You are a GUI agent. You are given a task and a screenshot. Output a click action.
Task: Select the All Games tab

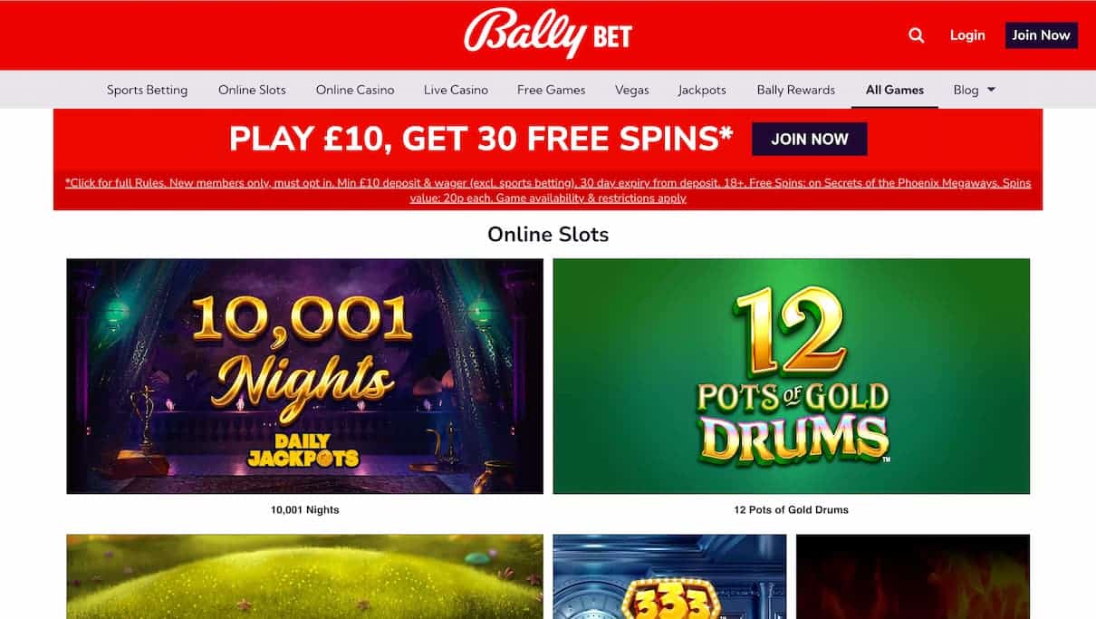point(895,90)
